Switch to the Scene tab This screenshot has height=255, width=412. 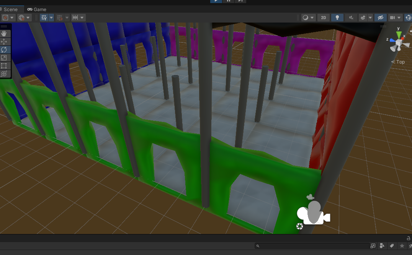10,9
